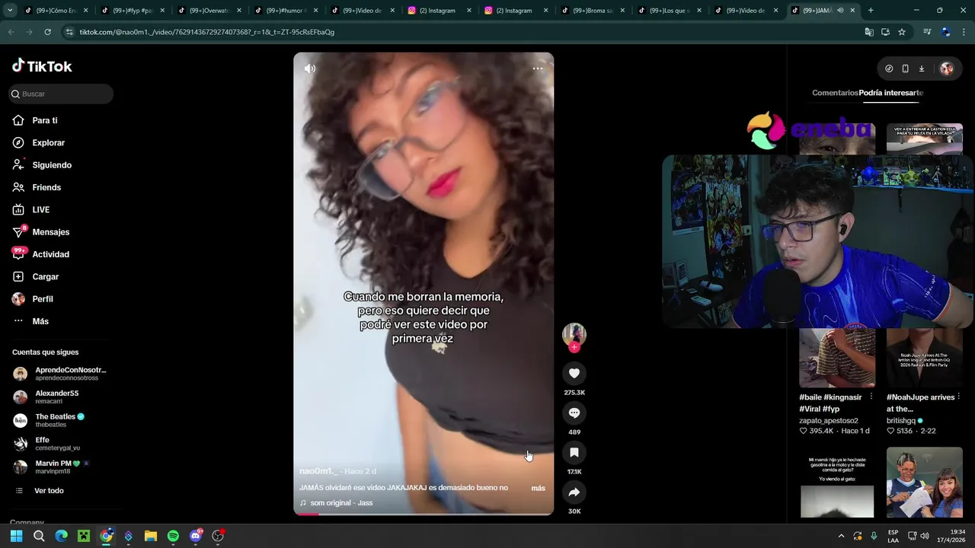975x548 pixels.
Task: Show hidden system tray icons
Action: point(841,536)
